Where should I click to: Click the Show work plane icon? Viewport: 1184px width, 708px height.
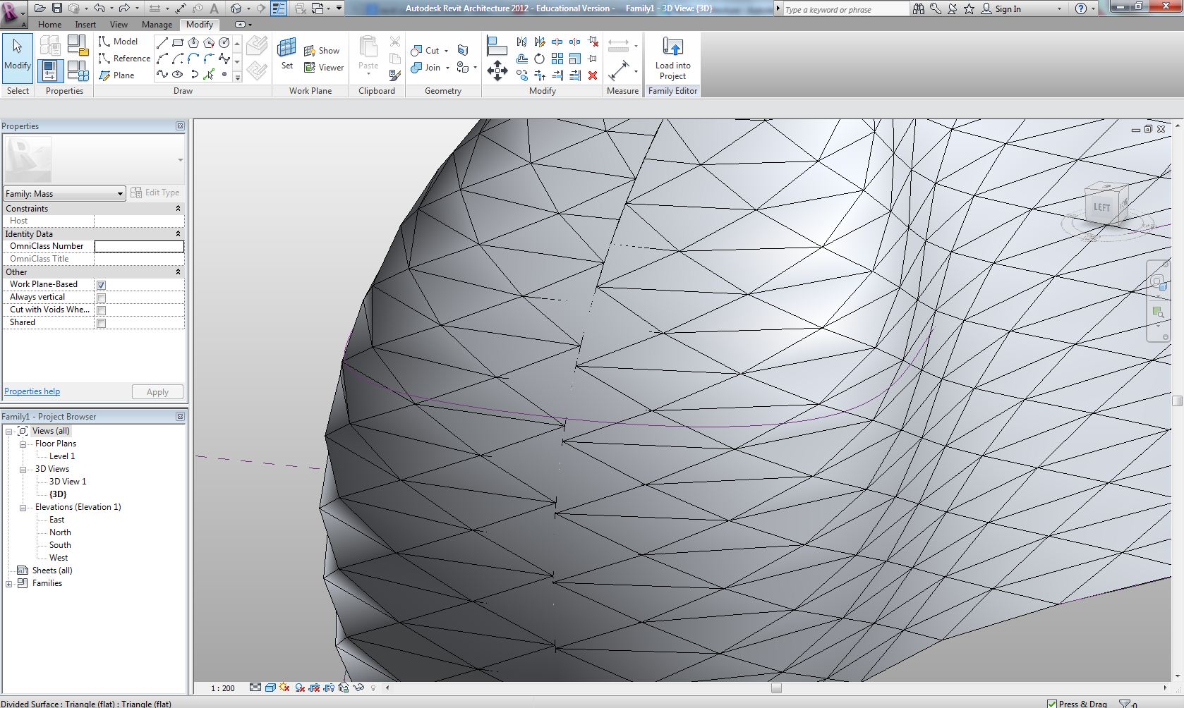click(x=310, y=51)
